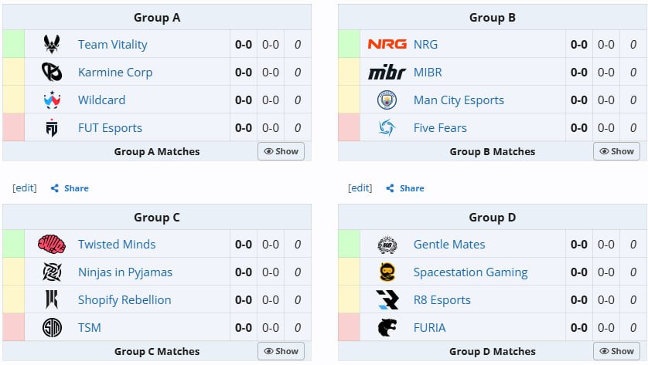Click the Spacestation Gaming logo icon

pos(387,272)
